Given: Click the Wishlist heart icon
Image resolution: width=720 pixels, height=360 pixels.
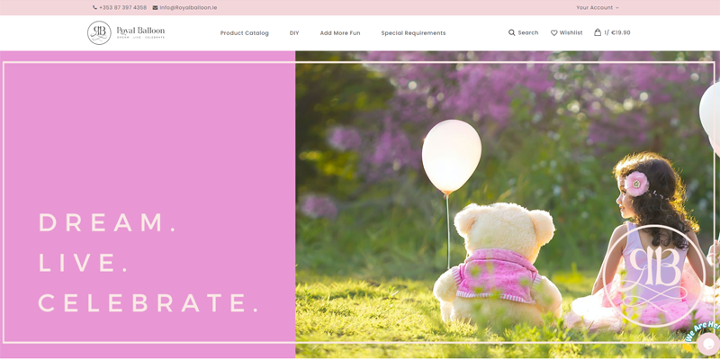Looking at the screenshot, I should click(554, 33).
